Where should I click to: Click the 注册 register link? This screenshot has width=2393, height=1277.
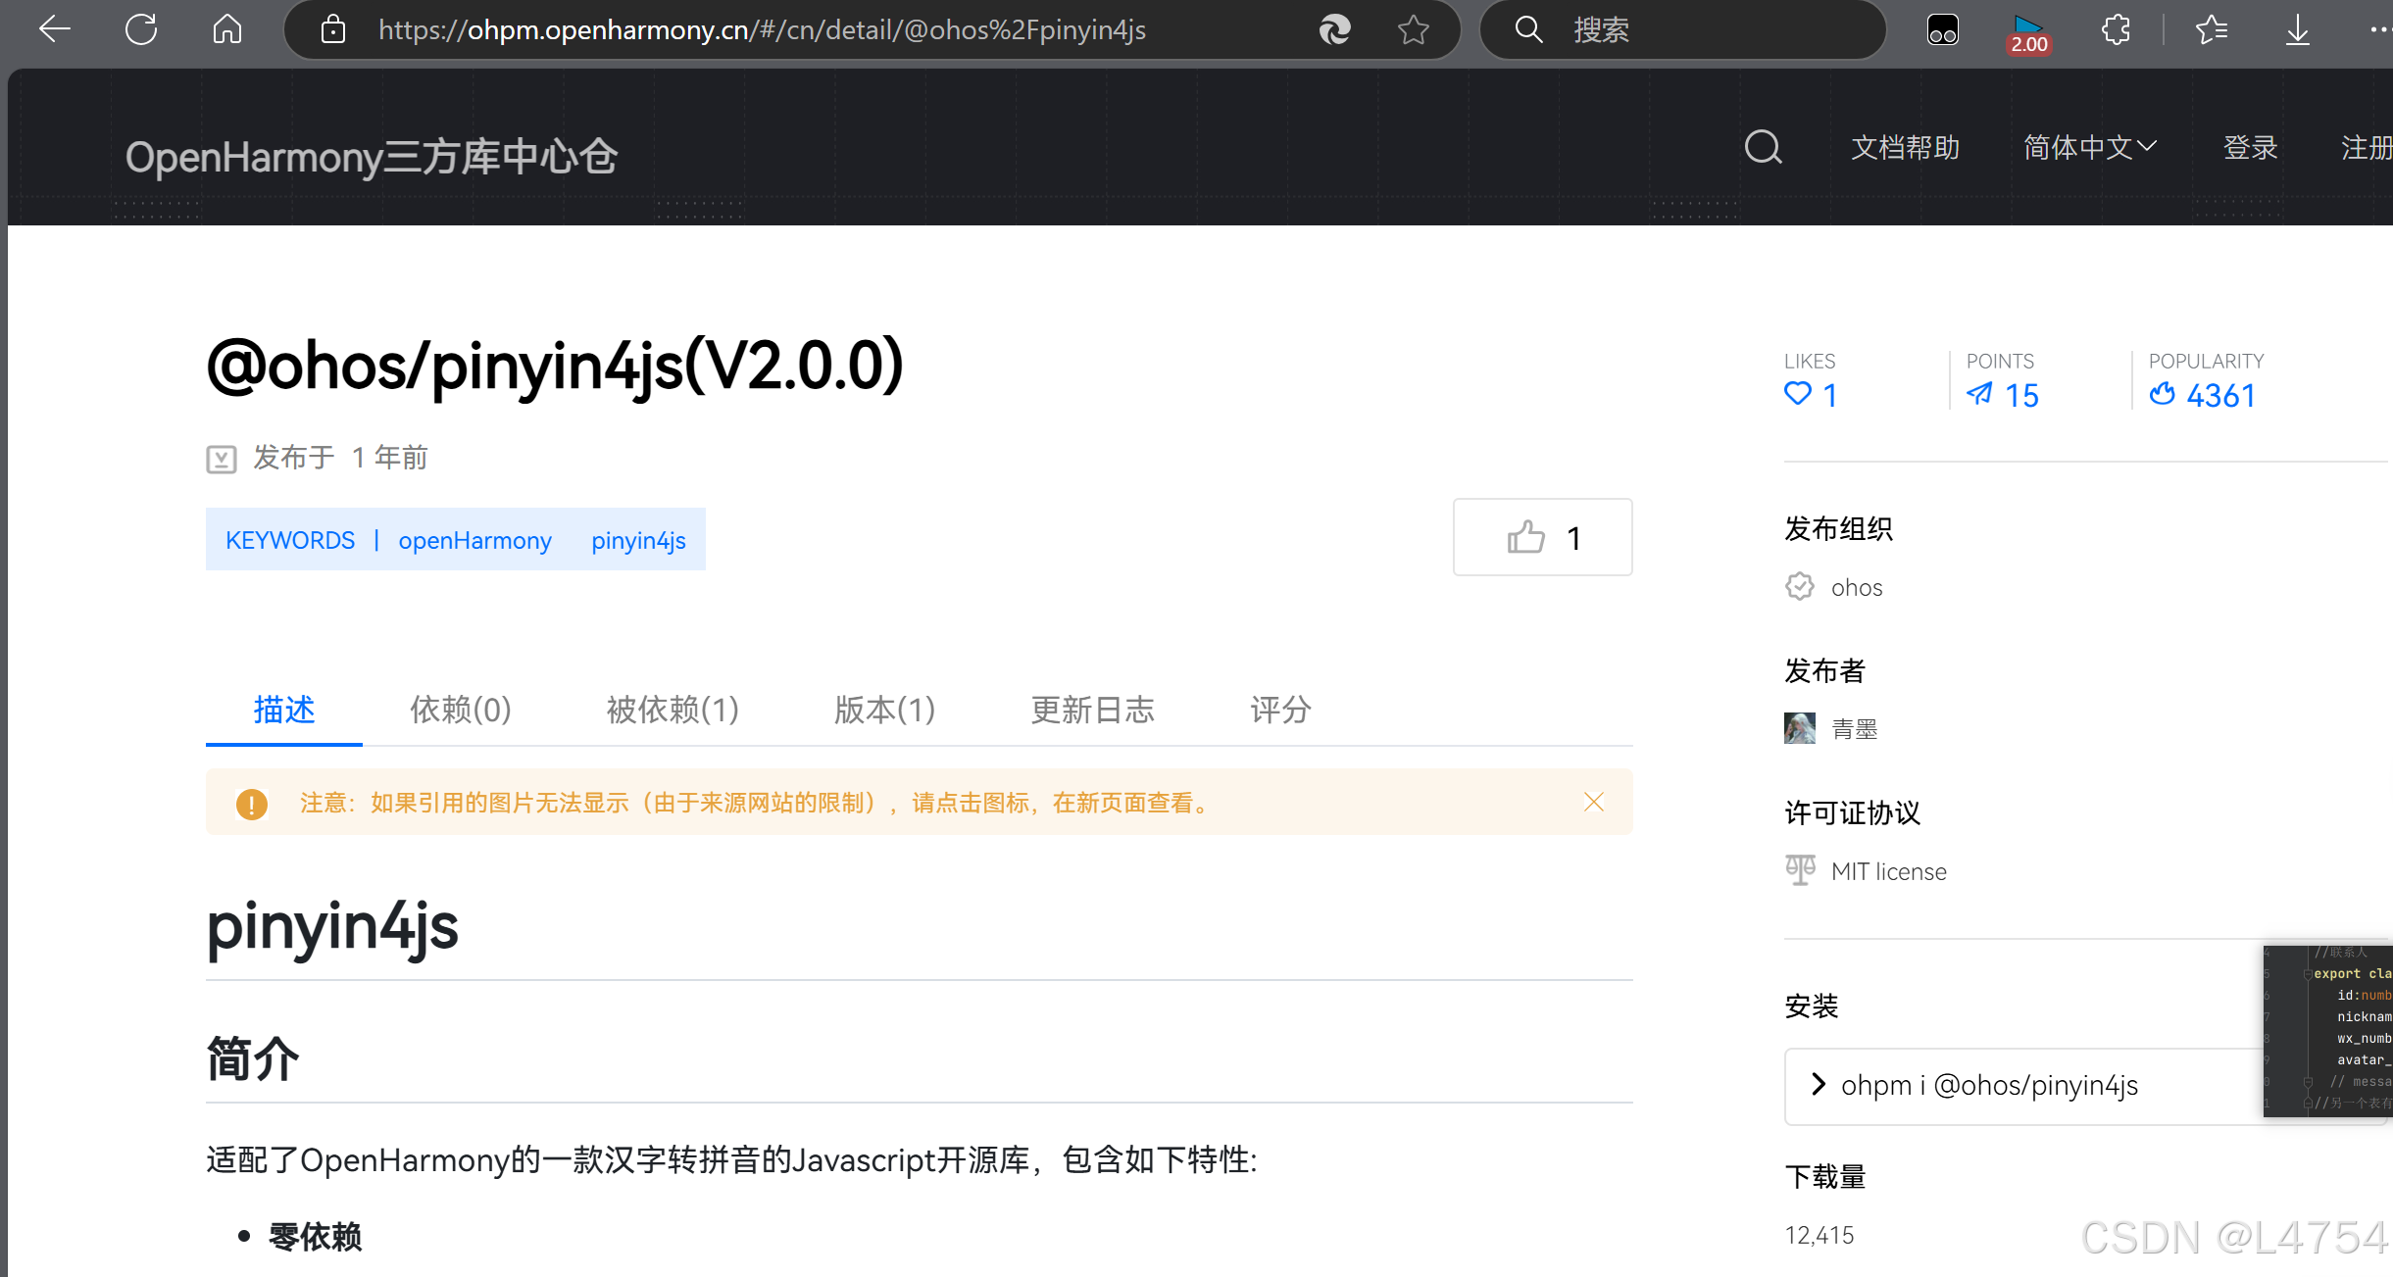tap(2367, 148)
